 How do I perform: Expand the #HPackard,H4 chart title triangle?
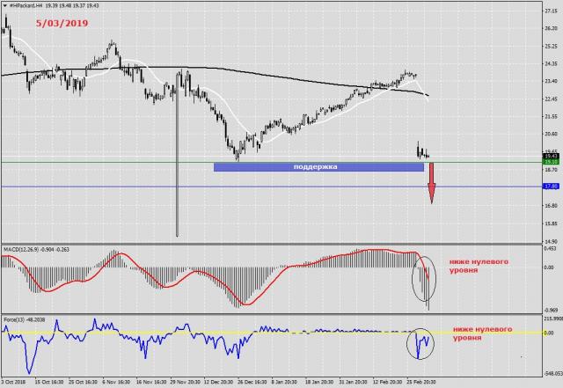(x=4, y=5)
